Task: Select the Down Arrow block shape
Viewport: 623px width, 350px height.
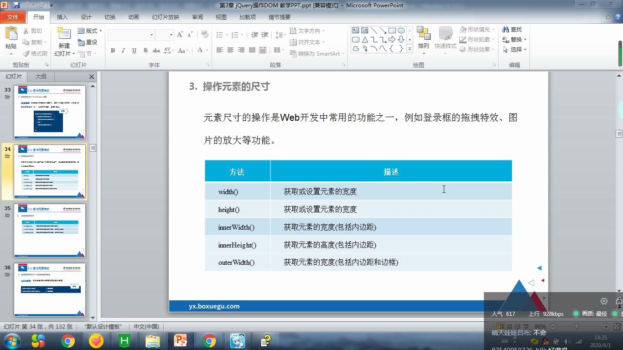Action: (x=401, y=40)
